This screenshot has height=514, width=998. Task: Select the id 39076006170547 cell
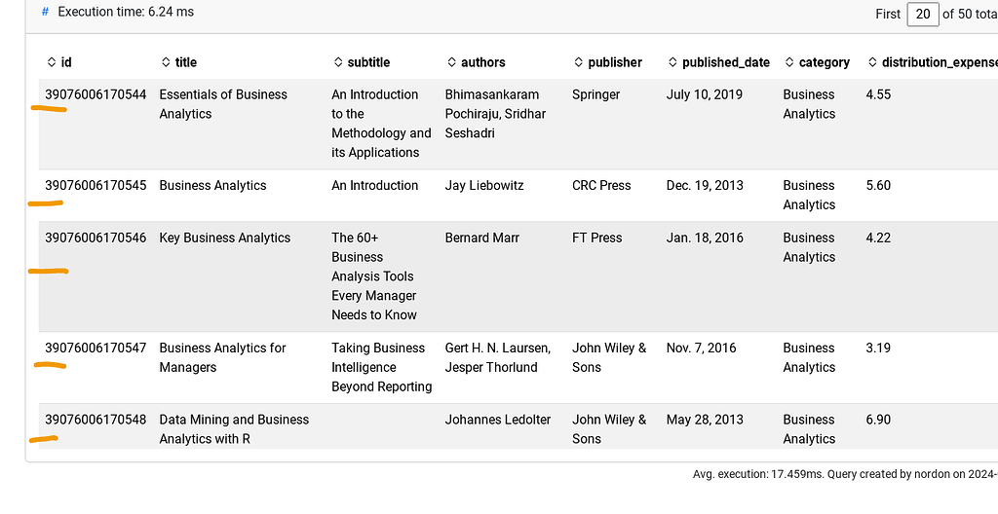click(96, 348)
